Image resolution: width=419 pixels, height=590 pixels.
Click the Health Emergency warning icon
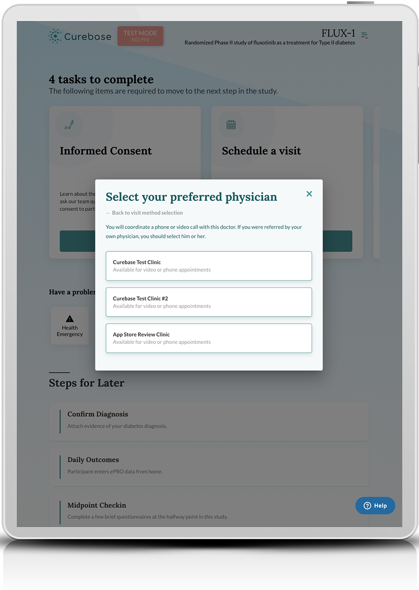click(x=70, y=319)
